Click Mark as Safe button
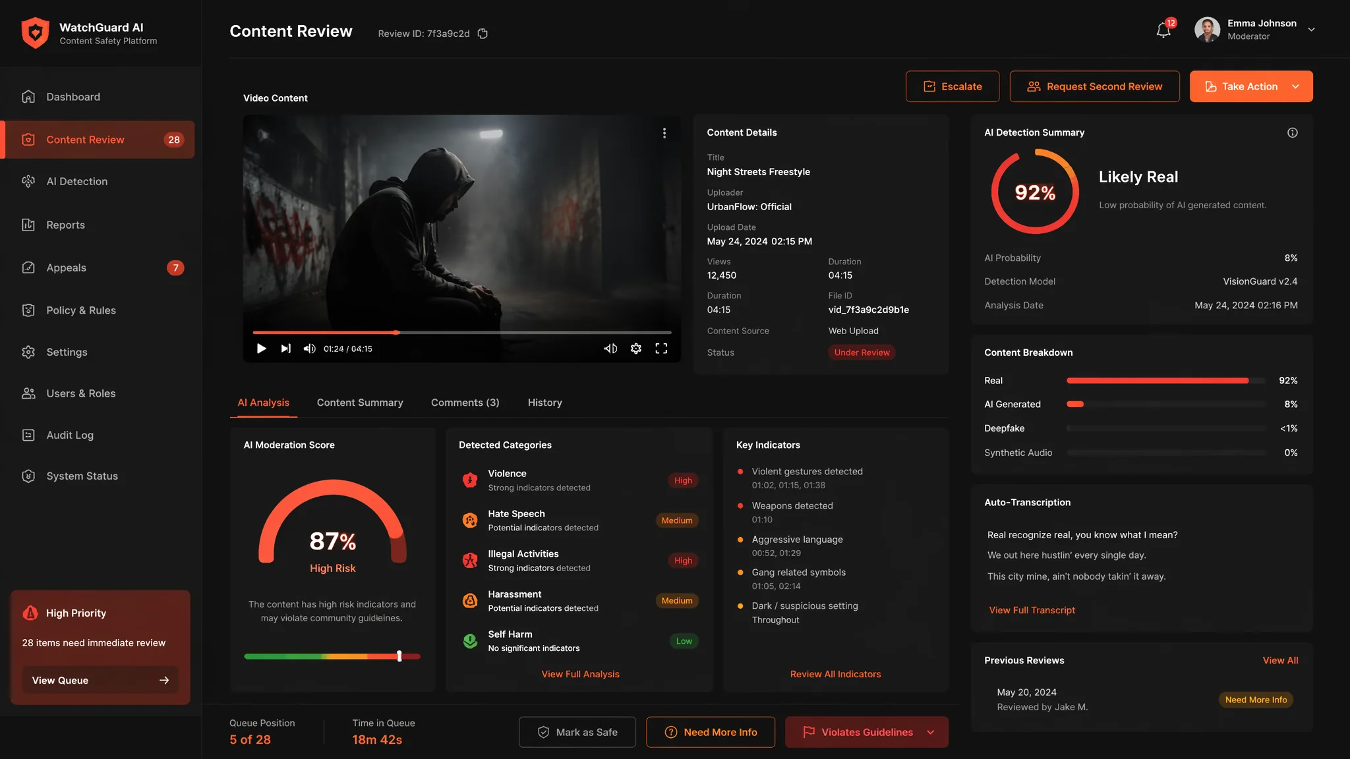This screenshot has height=759, width=1350. 577,732
